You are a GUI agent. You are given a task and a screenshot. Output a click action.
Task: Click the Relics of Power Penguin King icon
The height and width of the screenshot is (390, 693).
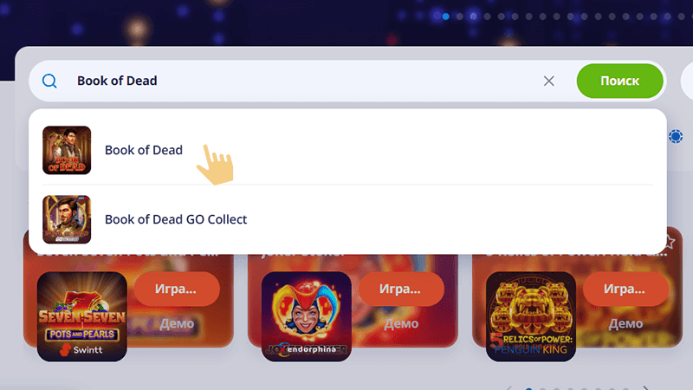531,316
